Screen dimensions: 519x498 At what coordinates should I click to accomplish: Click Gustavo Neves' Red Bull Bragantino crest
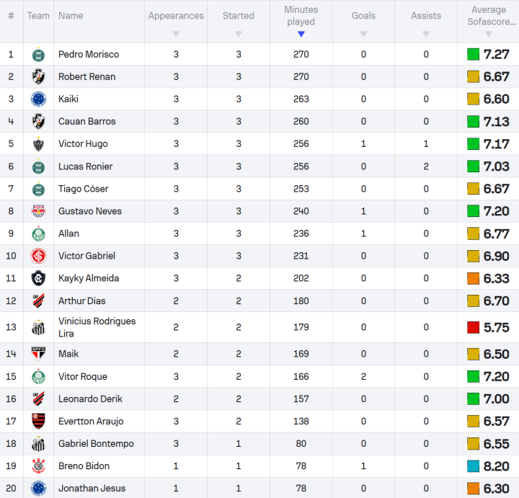(38, 211)
